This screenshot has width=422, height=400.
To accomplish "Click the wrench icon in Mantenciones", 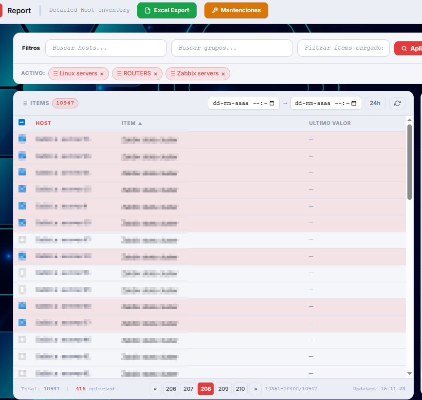I will (215, 10).
